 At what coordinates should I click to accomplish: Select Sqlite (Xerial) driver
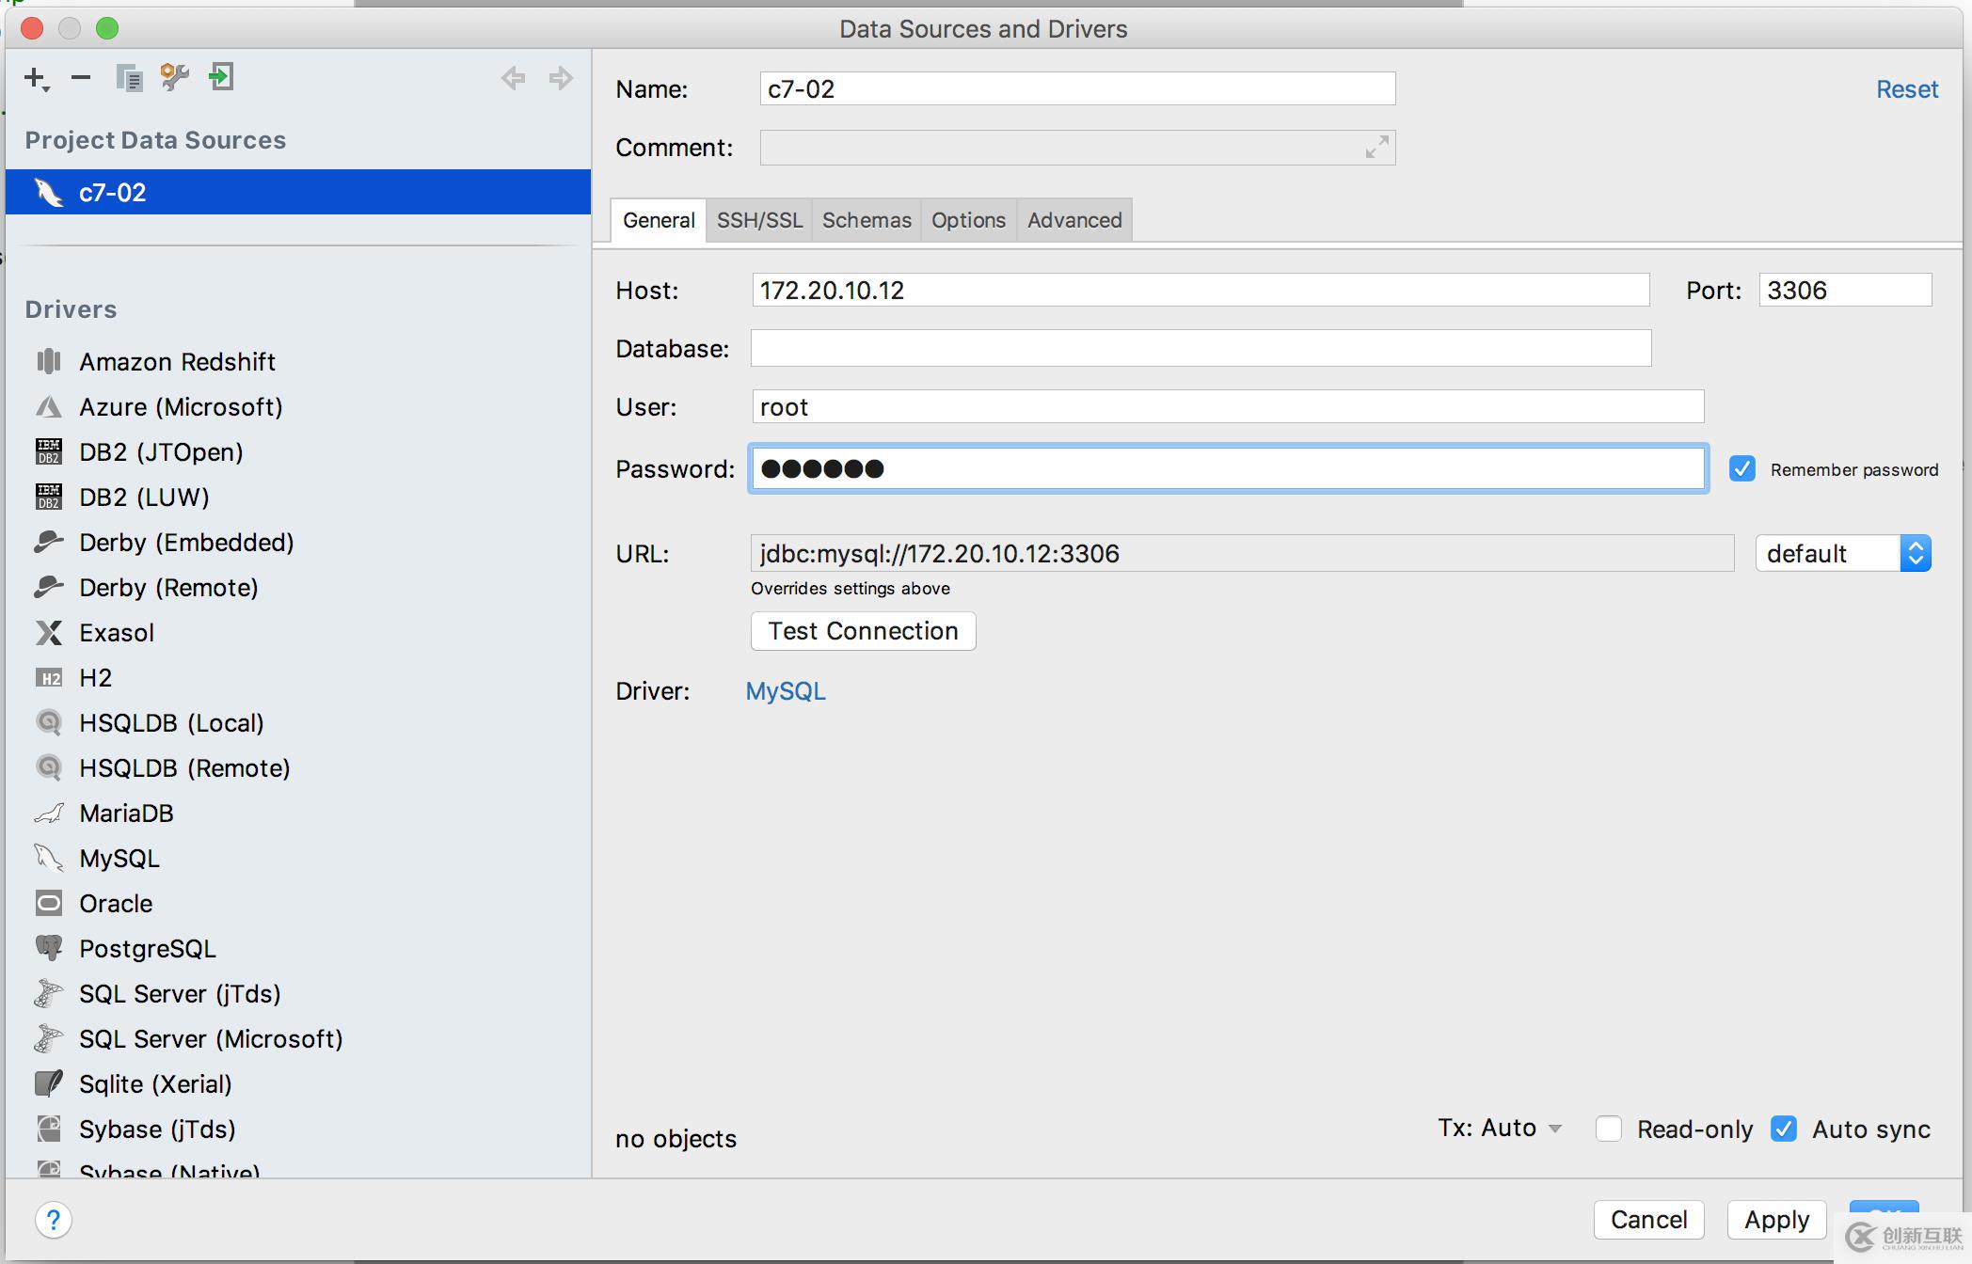(298, 1084)
